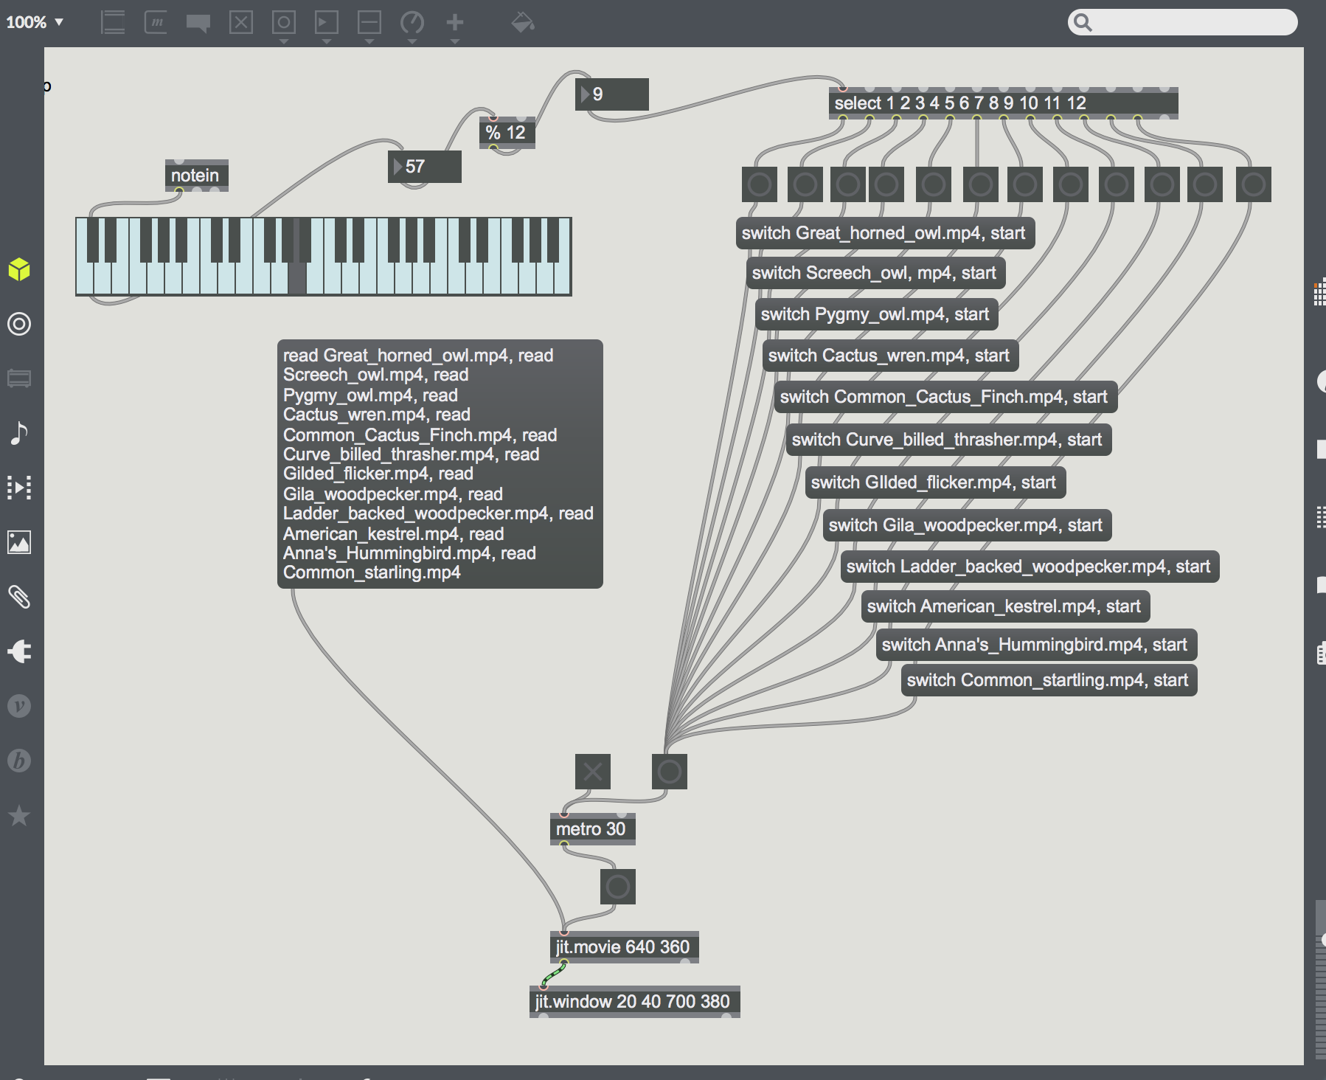Click the bang button below metro 30

(619, 887)
